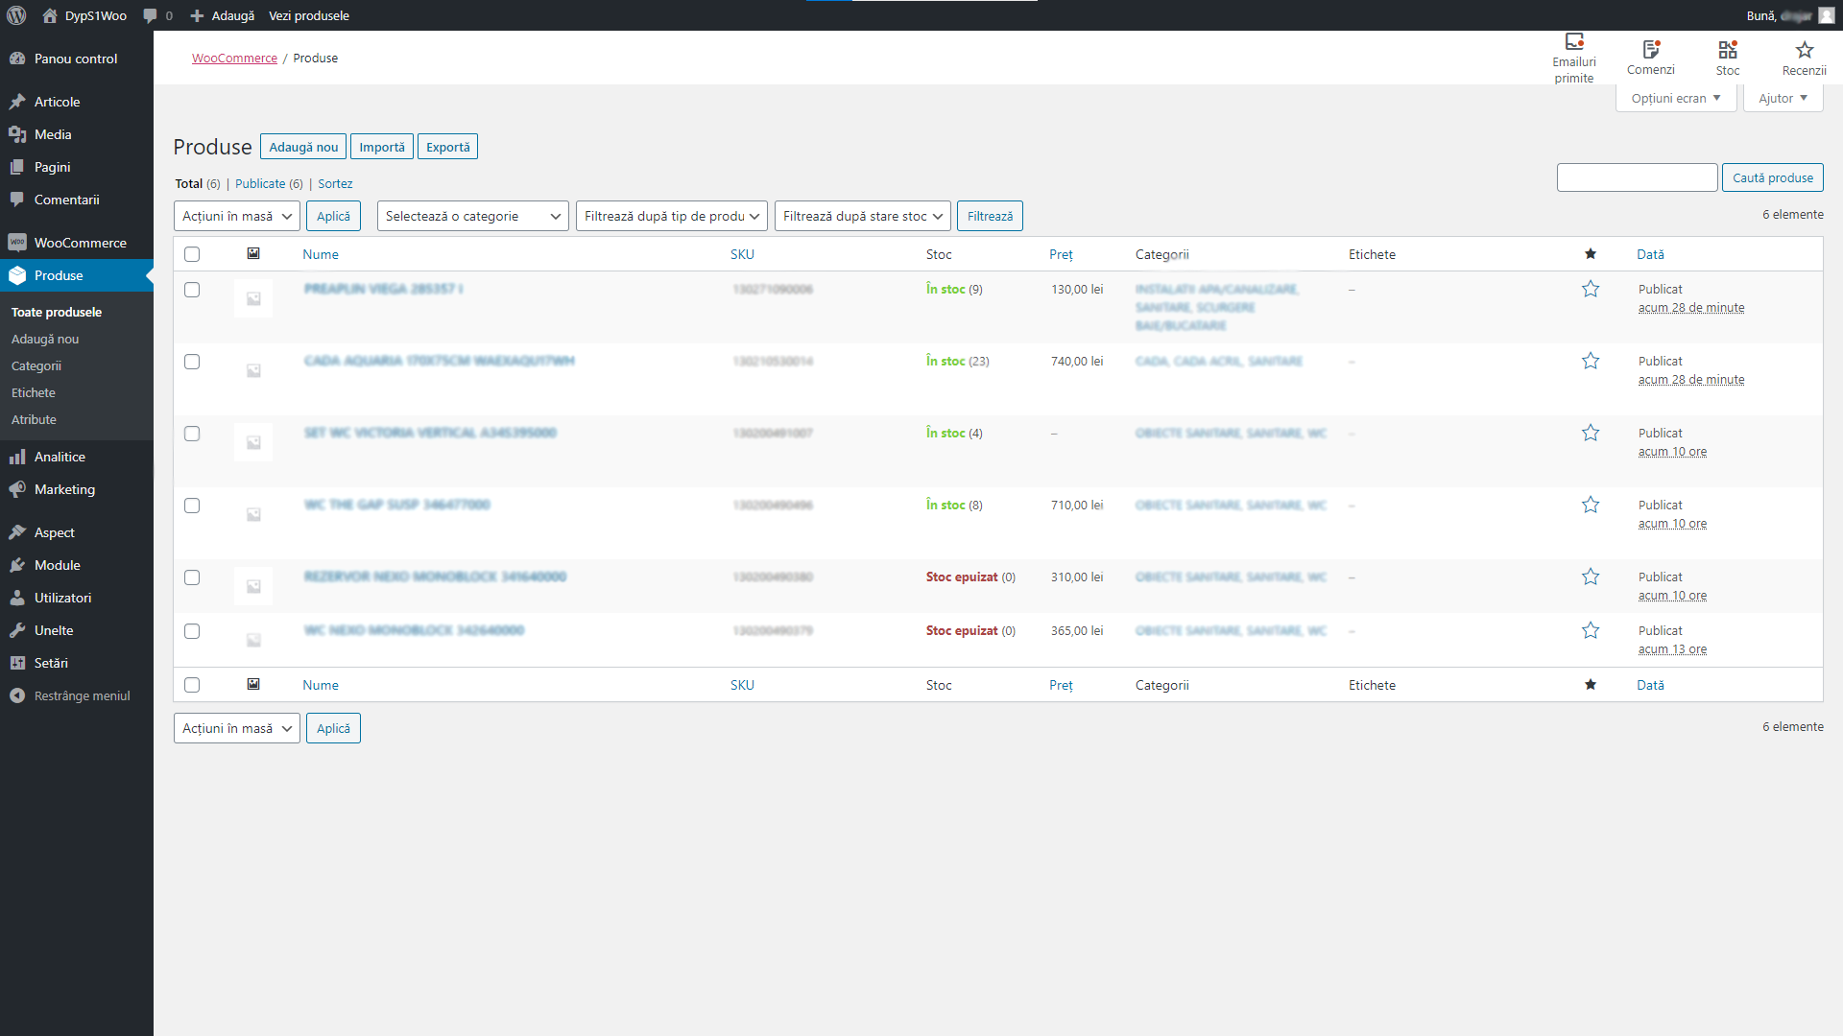Toggle featured star for În stoc (4) product
The height and width of the screenshot is (1036, 1843).
point(1591,433)
